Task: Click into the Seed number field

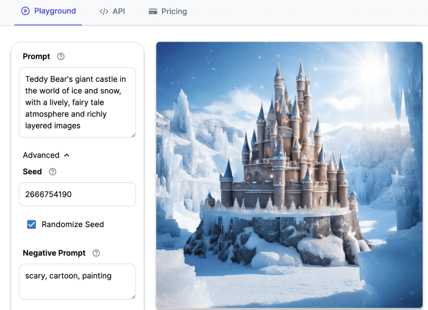Action: [77, 195]
